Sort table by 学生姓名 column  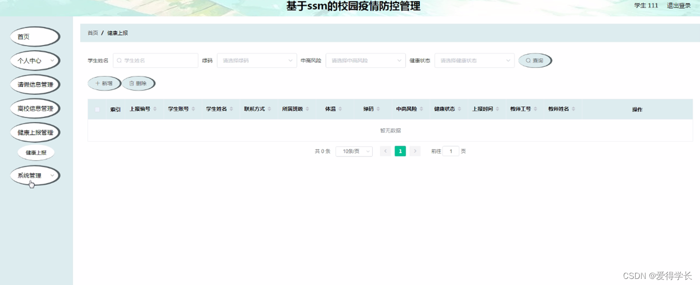tap(231, 109)
